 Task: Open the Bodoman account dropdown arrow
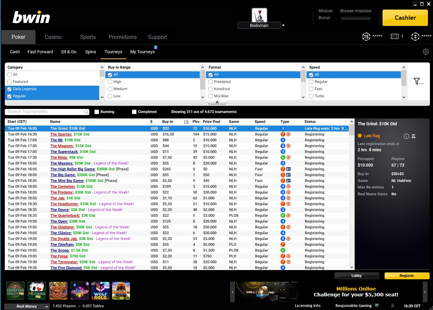coord(283,26)
